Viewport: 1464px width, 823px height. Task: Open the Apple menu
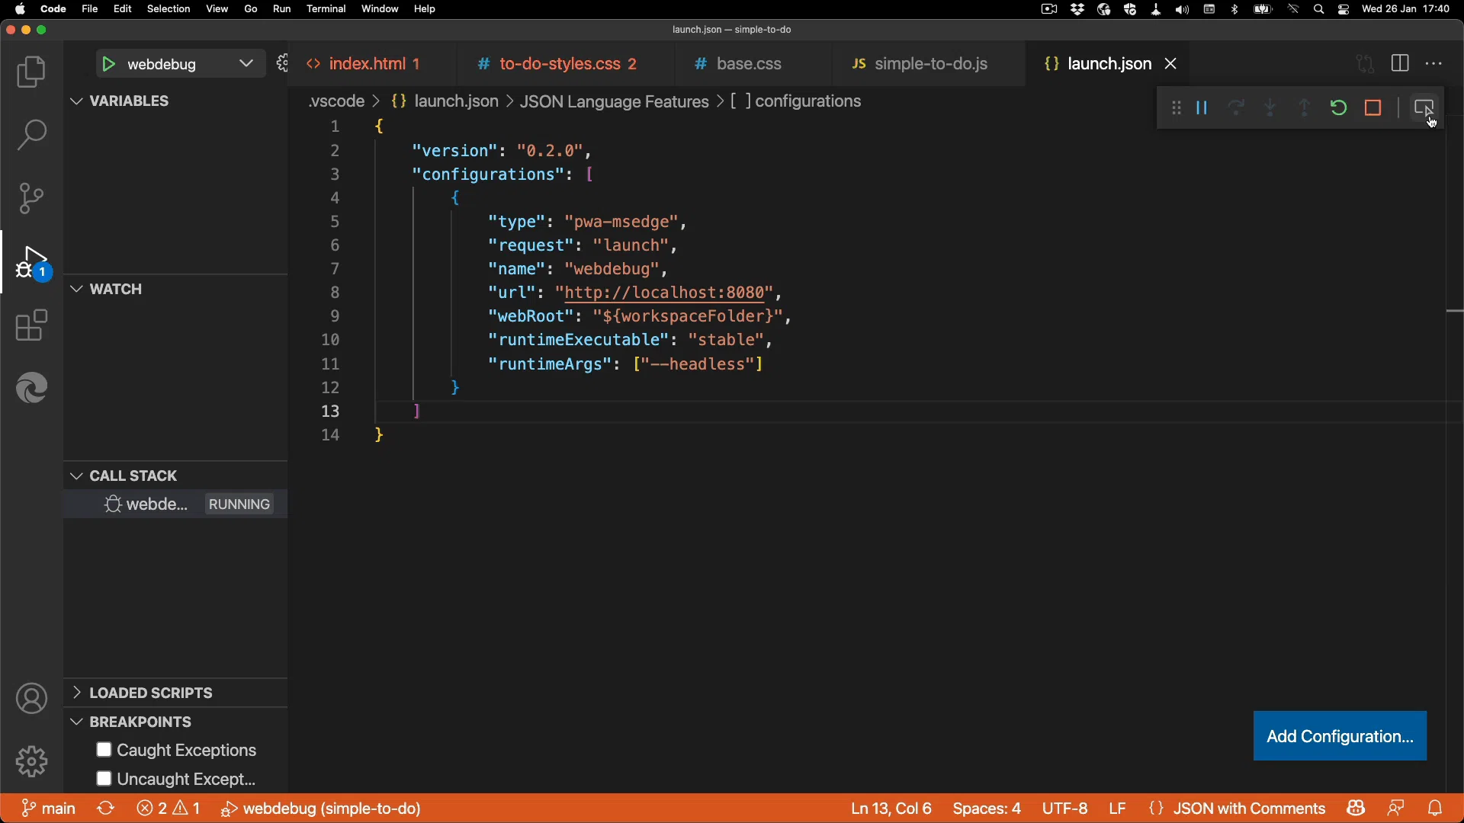click(x=21, y=9)
